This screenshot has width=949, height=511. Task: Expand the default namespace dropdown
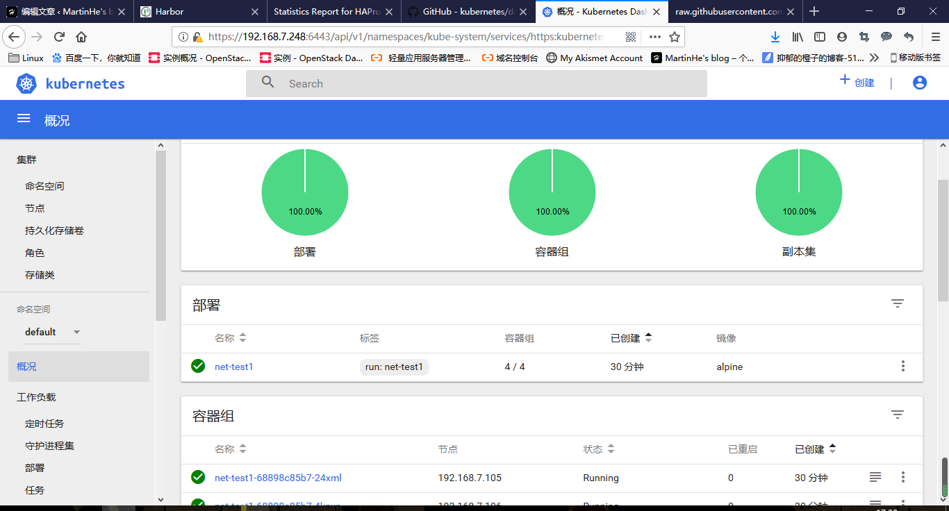76,332
